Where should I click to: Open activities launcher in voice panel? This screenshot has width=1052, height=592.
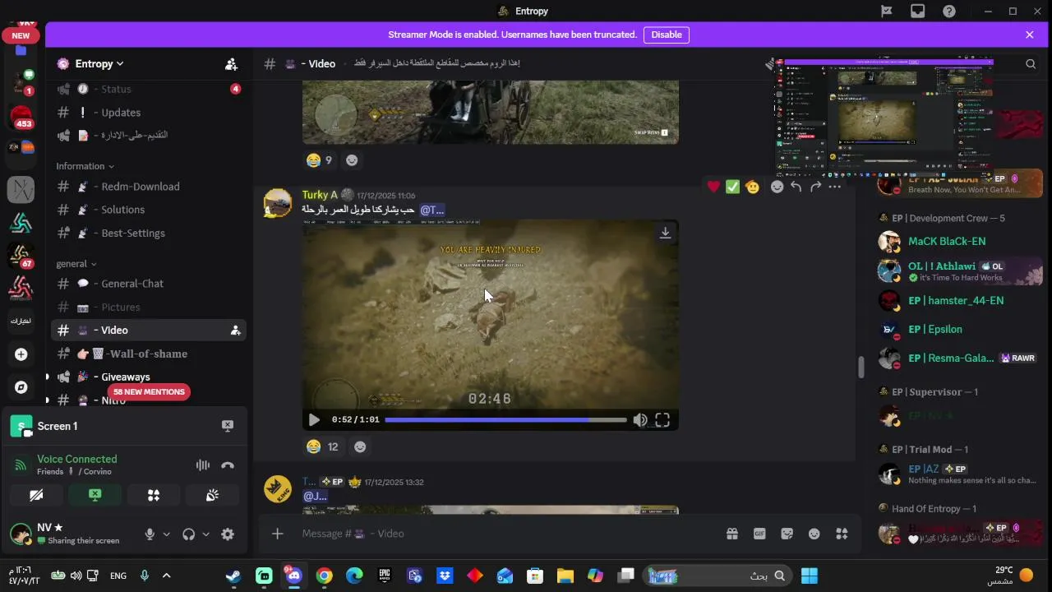click(x=154, y=495)
